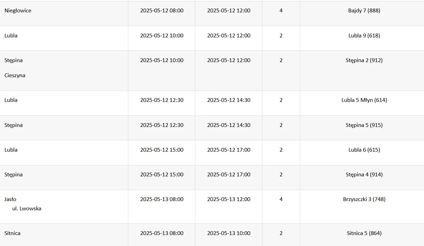The height and width of the screenshot is (246, 424).
Task: Select Stępina 4 (914) station cell
Action: coord(364,175)
